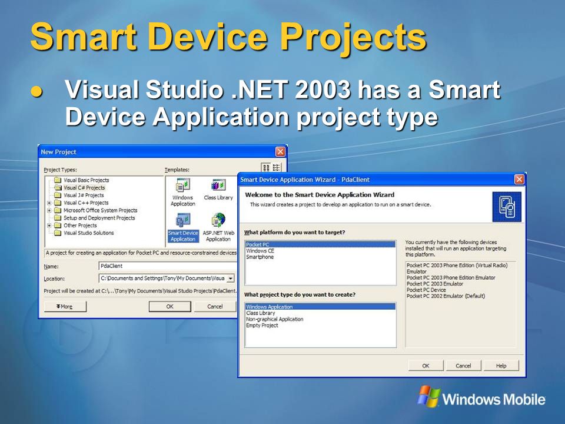Expand the Visual C++ Projects node

tap(49, 203)
